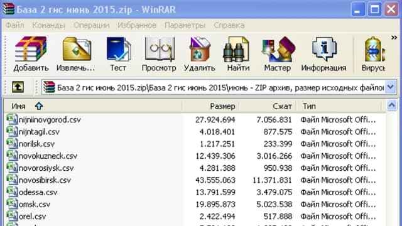The image size is (402, 226).
Task: Show archive Информация (Info) icon
Action: point(324,49)
